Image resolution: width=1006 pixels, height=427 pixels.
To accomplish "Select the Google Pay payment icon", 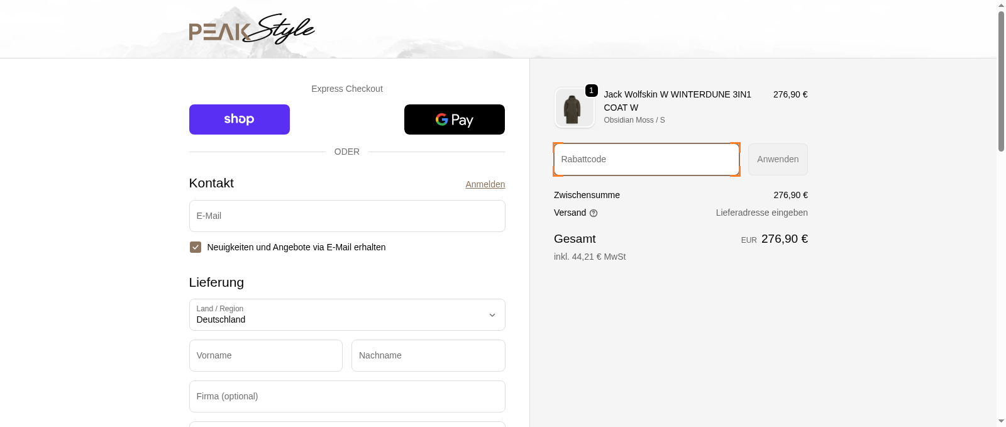I will pyautogui.click(x=454, y=119).
